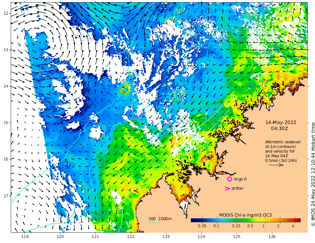
Task: Click the latitude axis label '-15'
Action: (5, 123)
